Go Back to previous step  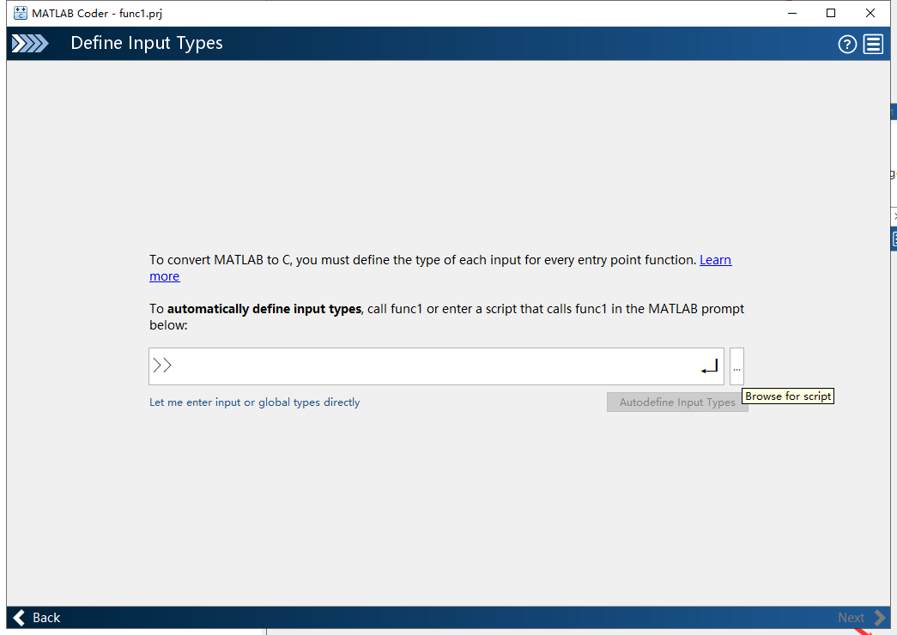click(37, 618)
